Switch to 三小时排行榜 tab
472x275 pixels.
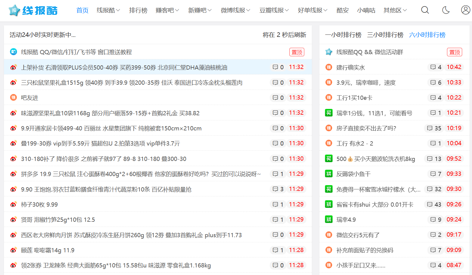point(385,35)
